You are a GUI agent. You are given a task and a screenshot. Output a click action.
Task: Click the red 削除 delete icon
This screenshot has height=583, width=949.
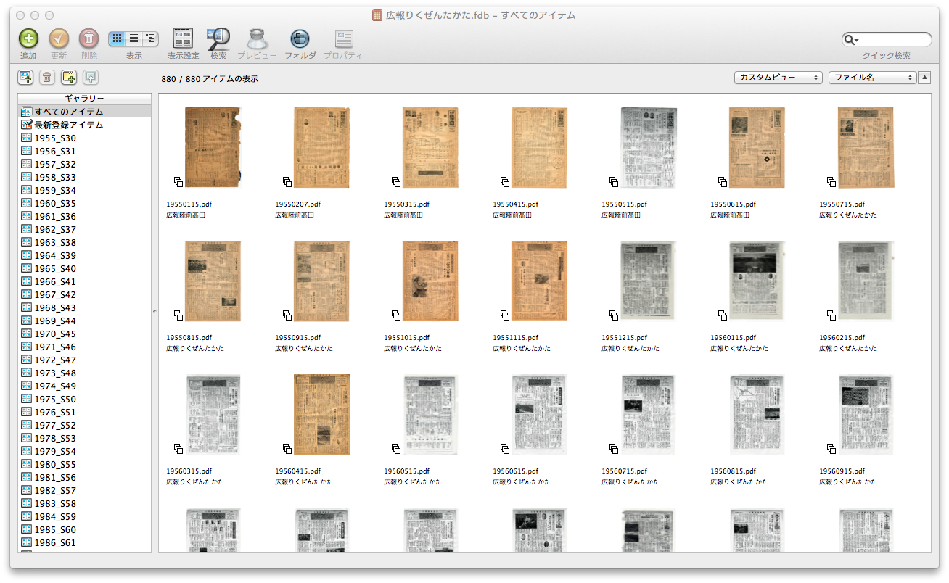pyautogui.click(x=89, y=38)
